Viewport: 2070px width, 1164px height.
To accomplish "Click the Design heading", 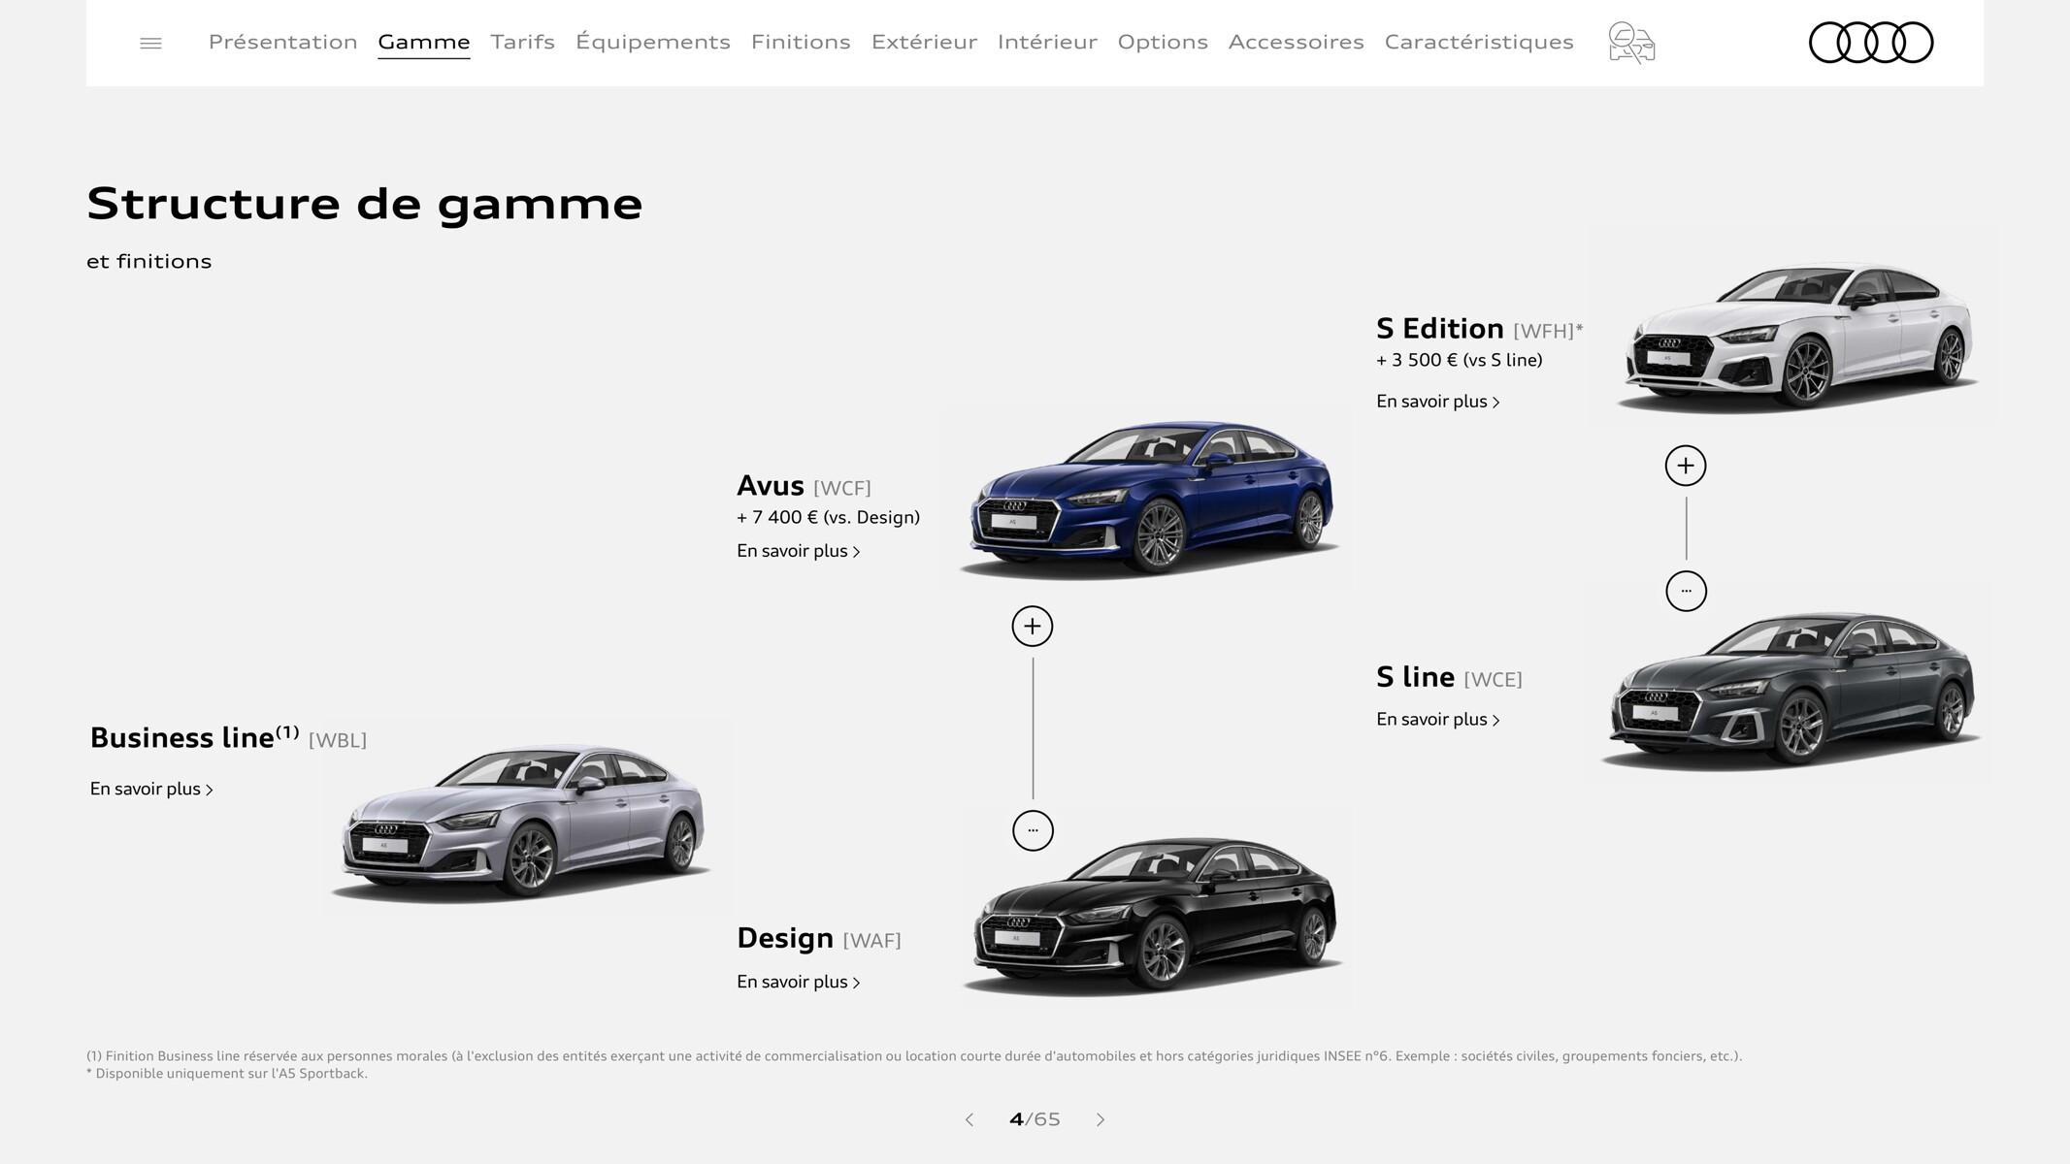I will (785, 938).
